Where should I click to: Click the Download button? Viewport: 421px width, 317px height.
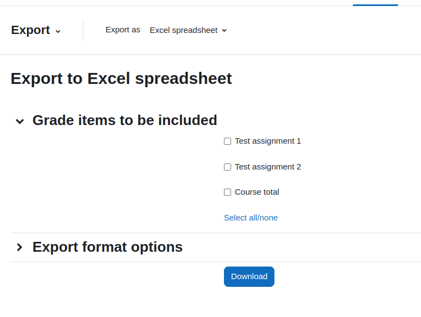pos(249,276)
